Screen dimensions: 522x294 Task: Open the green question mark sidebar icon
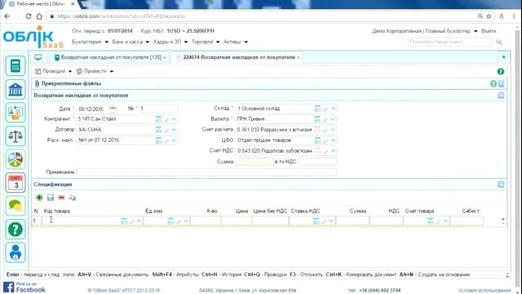click(x=15, y=229)
